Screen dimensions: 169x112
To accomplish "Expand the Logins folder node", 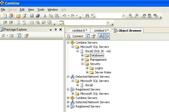I will [87, 68].
